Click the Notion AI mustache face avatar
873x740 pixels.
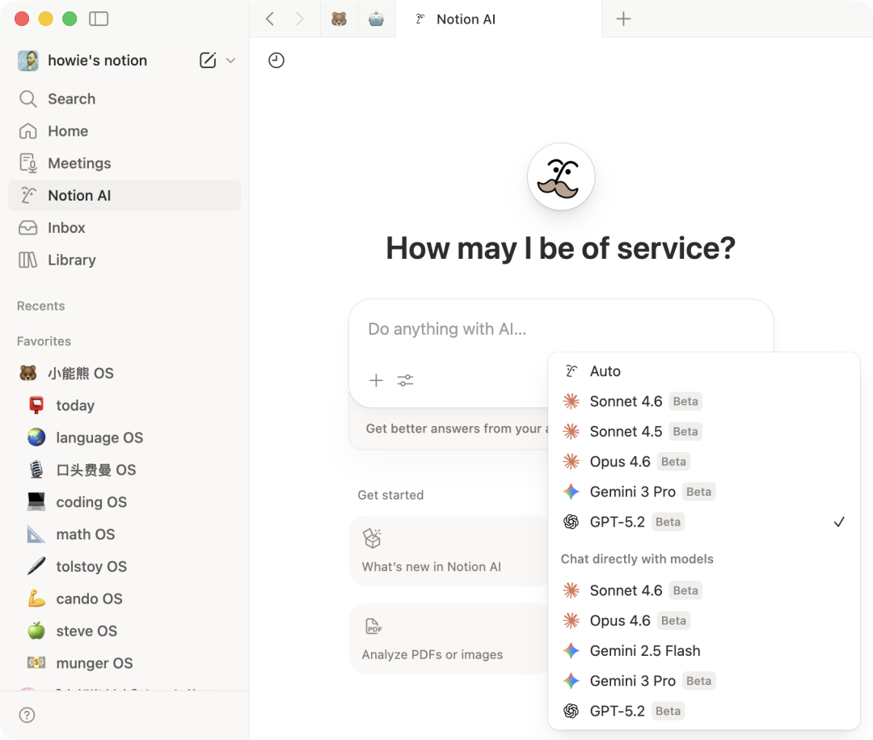point(561,177)
